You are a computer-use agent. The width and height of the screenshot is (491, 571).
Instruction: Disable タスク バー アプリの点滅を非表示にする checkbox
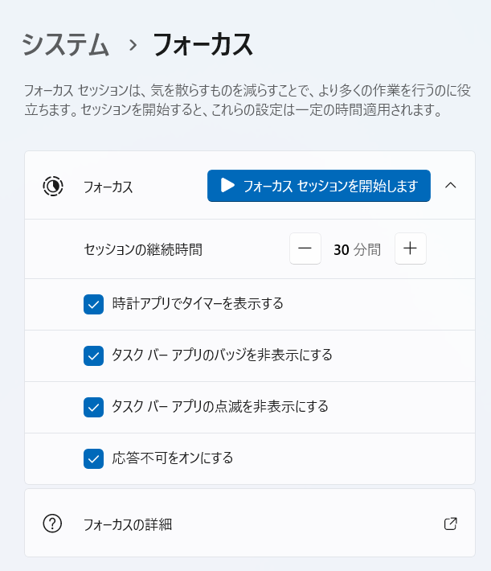coord(94,407)
